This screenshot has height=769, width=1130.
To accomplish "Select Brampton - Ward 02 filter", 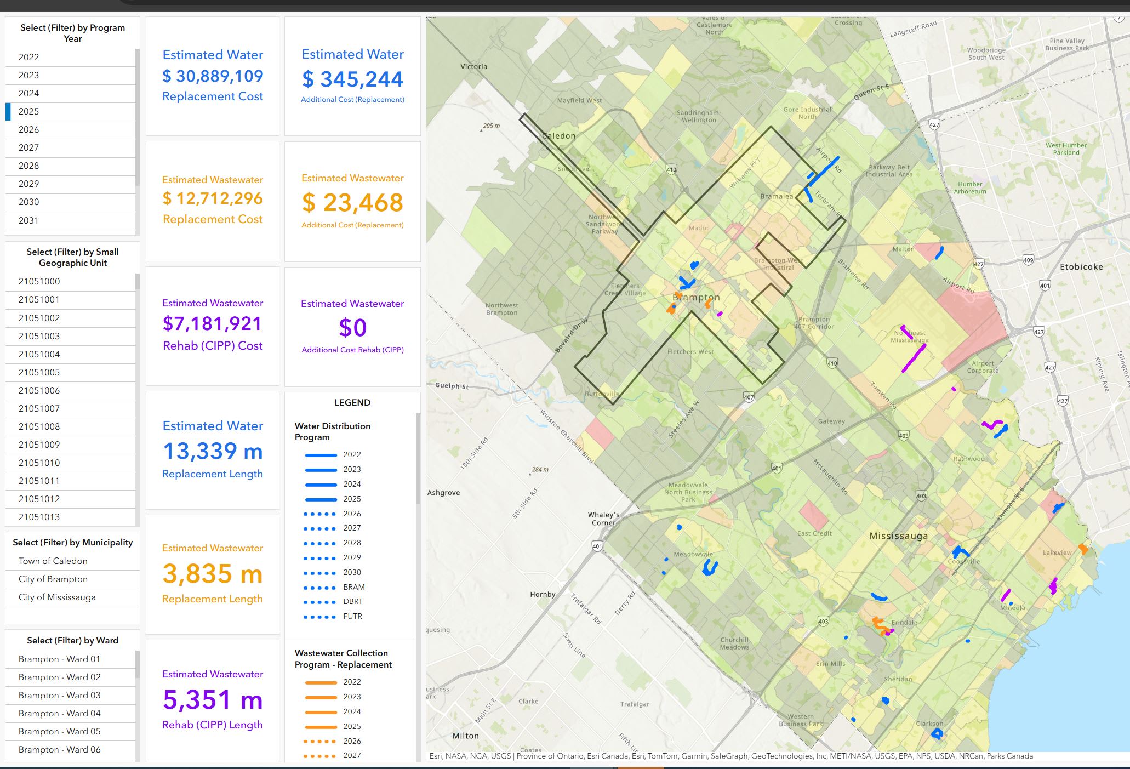I will 70,677.
